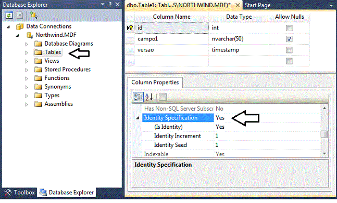The height and width of the screenshot is (203, 337).
Task: Click the Identity Seed value field
Action: [267, 145]
